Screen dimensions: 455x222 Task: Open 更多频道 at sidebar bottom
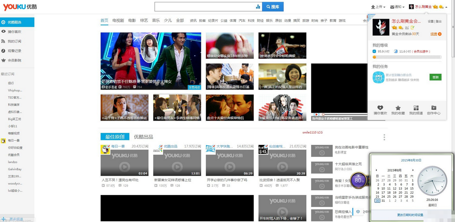(13, 219)
